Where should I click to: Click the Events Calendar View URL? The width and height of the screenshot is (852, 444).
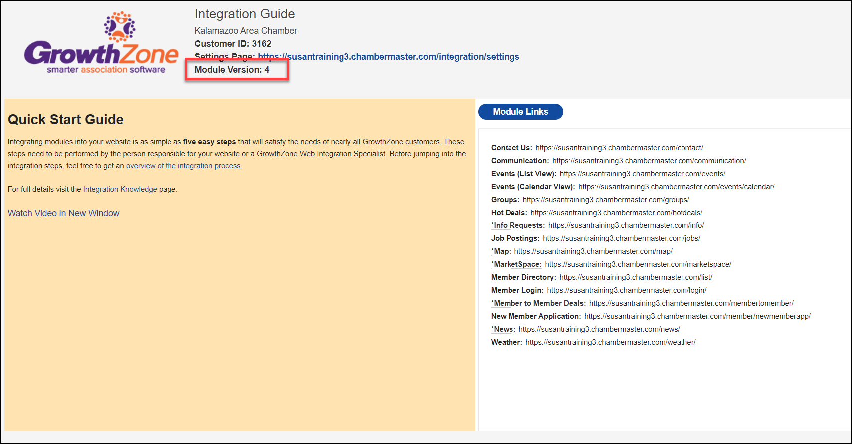[x=676, y=187]
